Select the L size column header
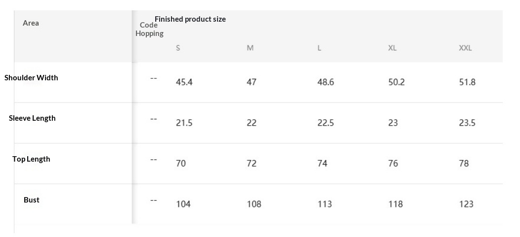520x237 pixels. pyautogui.click(x=319, y=48)
